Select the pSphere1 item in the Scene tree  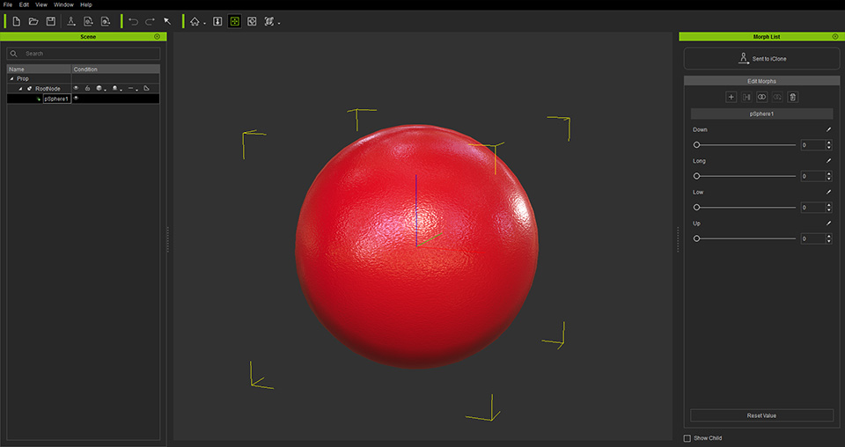[56, 99]
